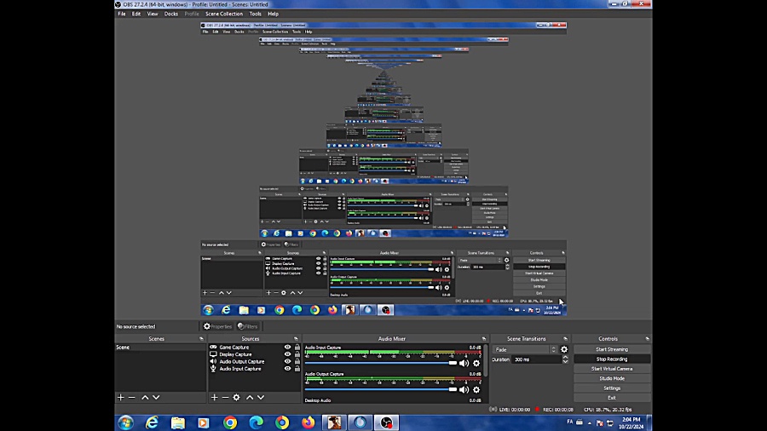The height and width of the screenshot is (431, 767).
Task: Move the scene down with the arrow in the Scenes panel
Action: tap(156, 397)
